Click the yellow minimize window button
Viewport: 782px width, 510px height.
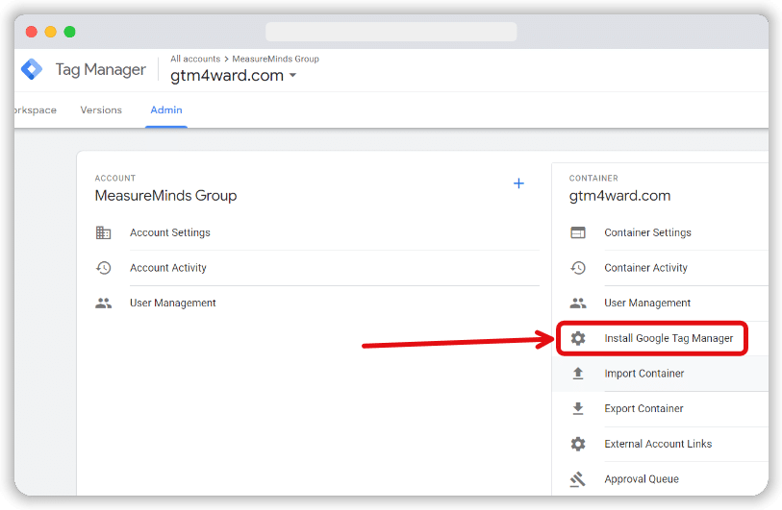(50, 32)
